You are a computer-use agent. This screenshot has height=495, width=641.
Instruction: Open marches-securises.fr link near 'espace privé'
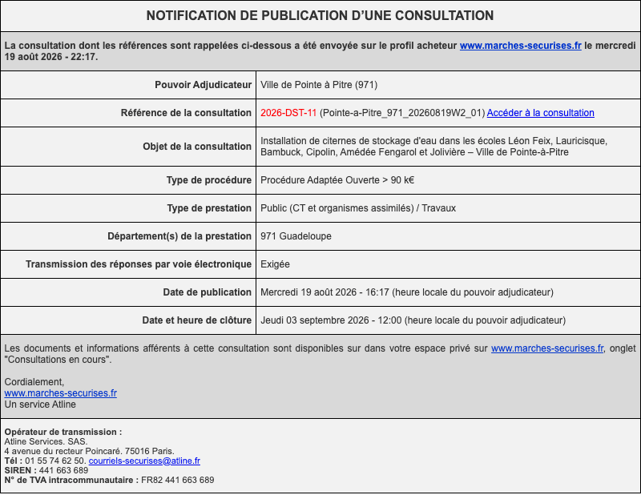(x=547, y=348)
